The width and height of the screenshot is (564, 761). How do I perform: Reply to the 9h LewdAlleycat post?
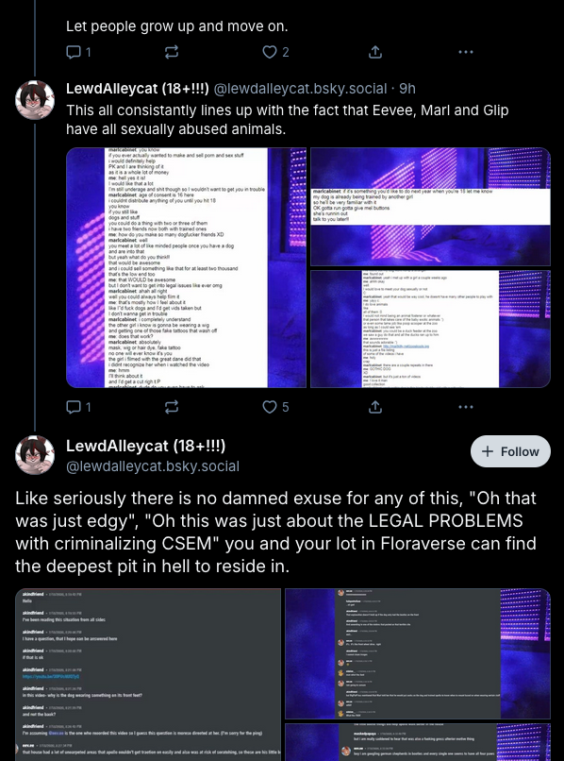pyautogui.click(x=78, y=407)
